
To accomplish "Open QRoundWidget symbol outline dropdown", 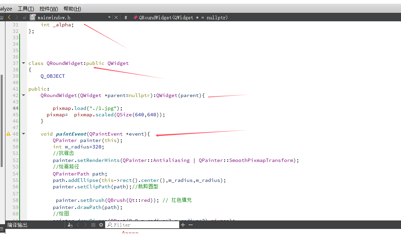I will click(183, 18).
